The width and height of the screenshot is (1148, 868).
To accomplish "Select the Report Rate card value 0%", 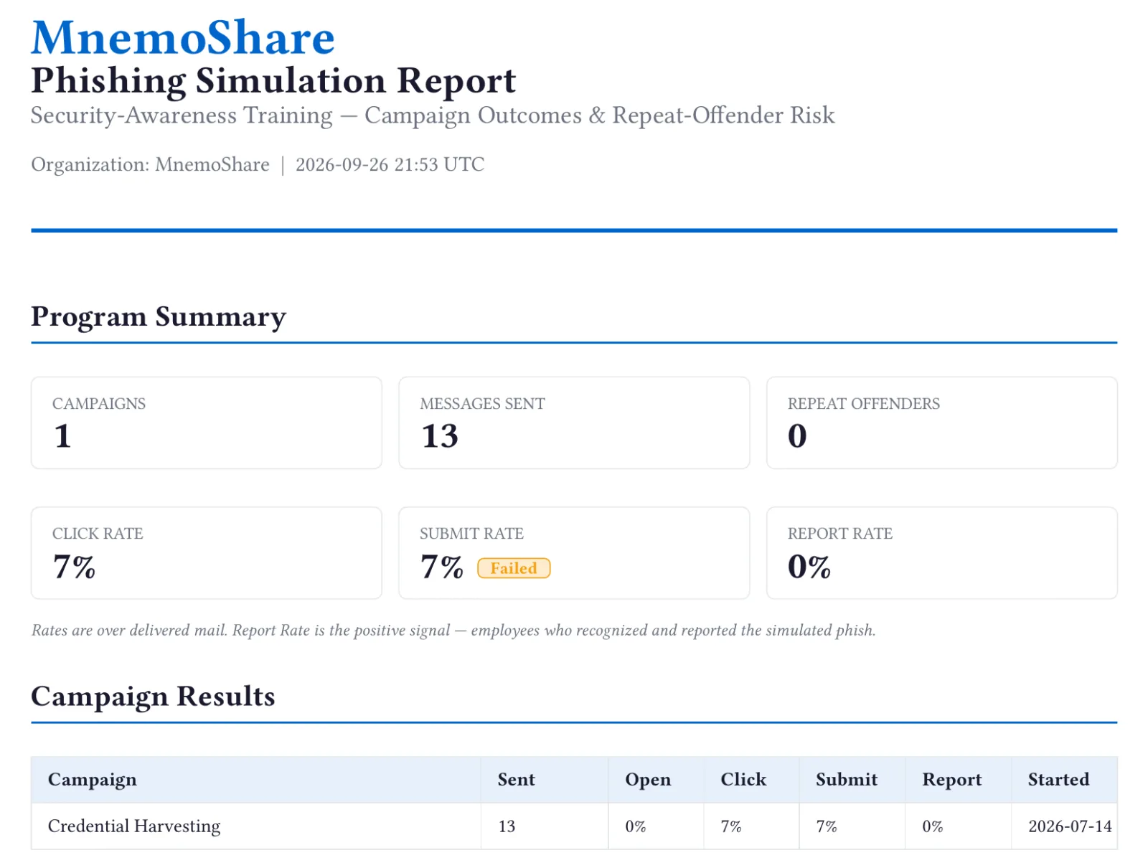I will [809, 567].
